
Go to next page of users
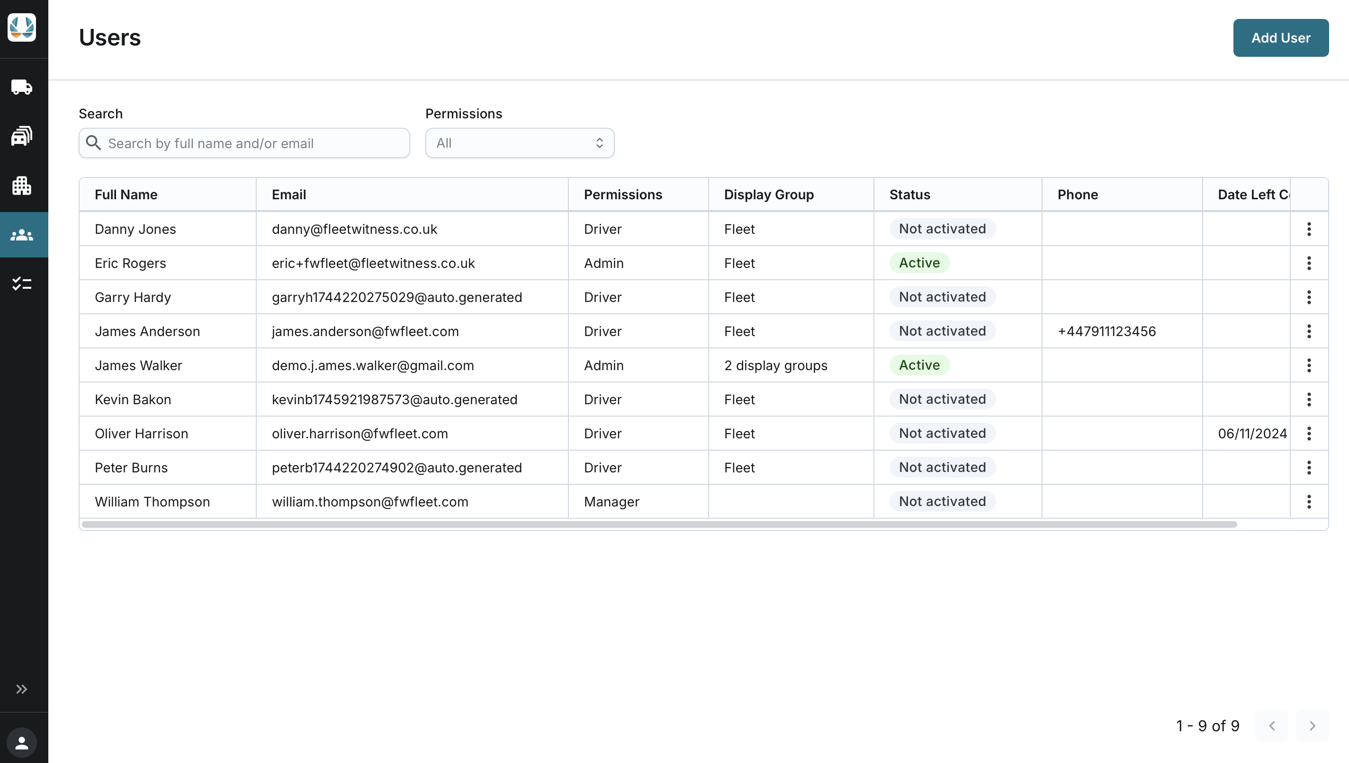[1312, 726]
